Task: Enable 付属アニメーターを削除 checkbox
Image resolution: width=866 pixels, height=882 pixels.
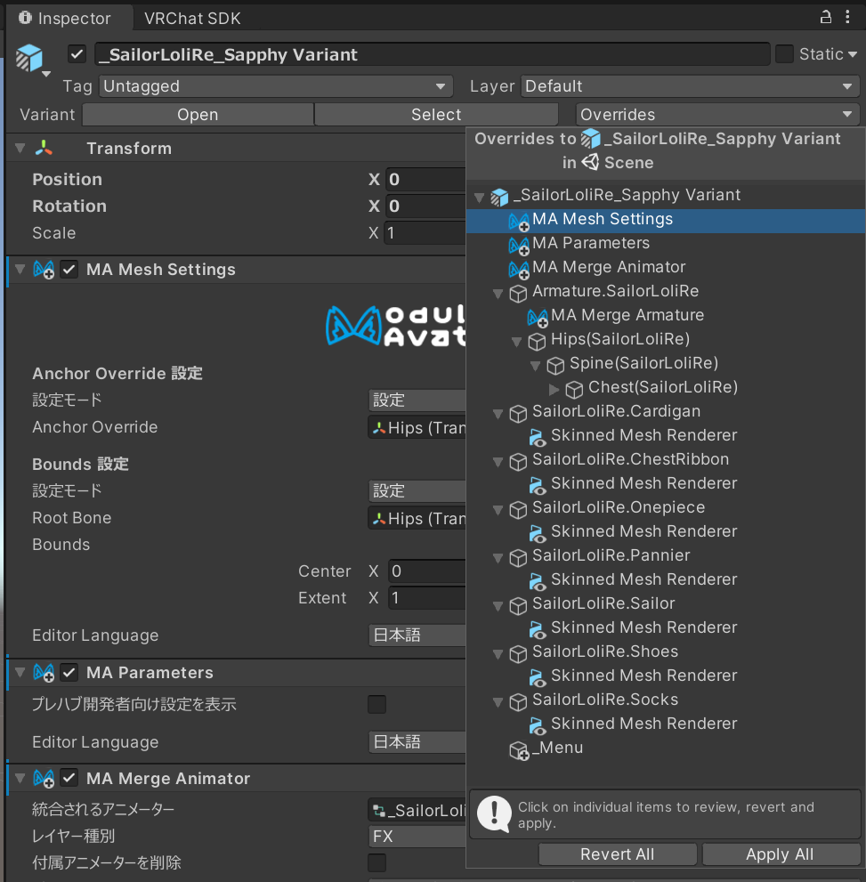Action: [376, 862]
